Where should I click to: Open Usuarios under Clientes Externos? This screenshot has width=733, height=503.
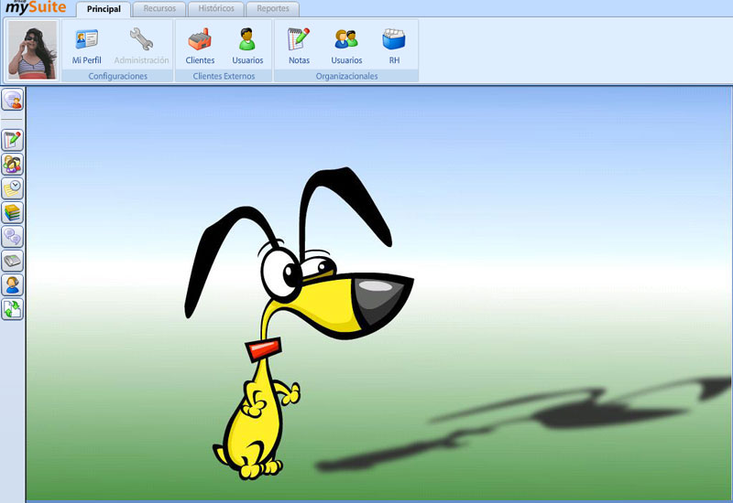point(247,46)
